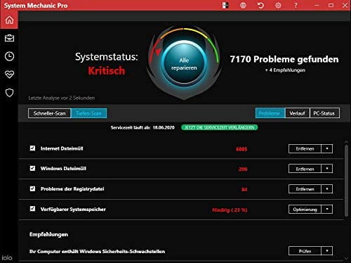Click the undo arrow icon in title bar

point(260,5)
